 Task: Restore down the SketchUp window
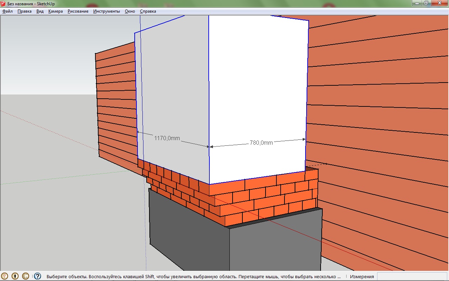click(x=426, y=3)
